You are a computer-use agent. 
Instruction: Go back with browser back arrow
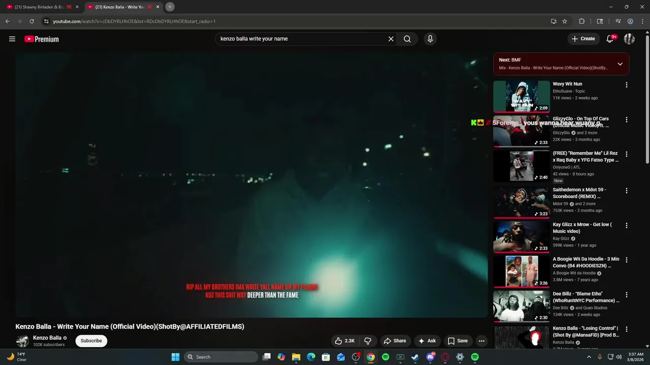tap(7, 21)
